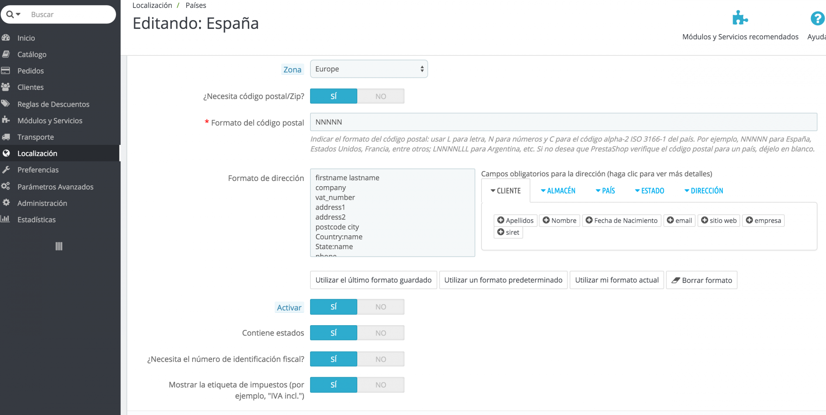This screenshot has width=826, height=415.
Task: Click Utilizar un formato predeterminado button
Action: (503, 280)
